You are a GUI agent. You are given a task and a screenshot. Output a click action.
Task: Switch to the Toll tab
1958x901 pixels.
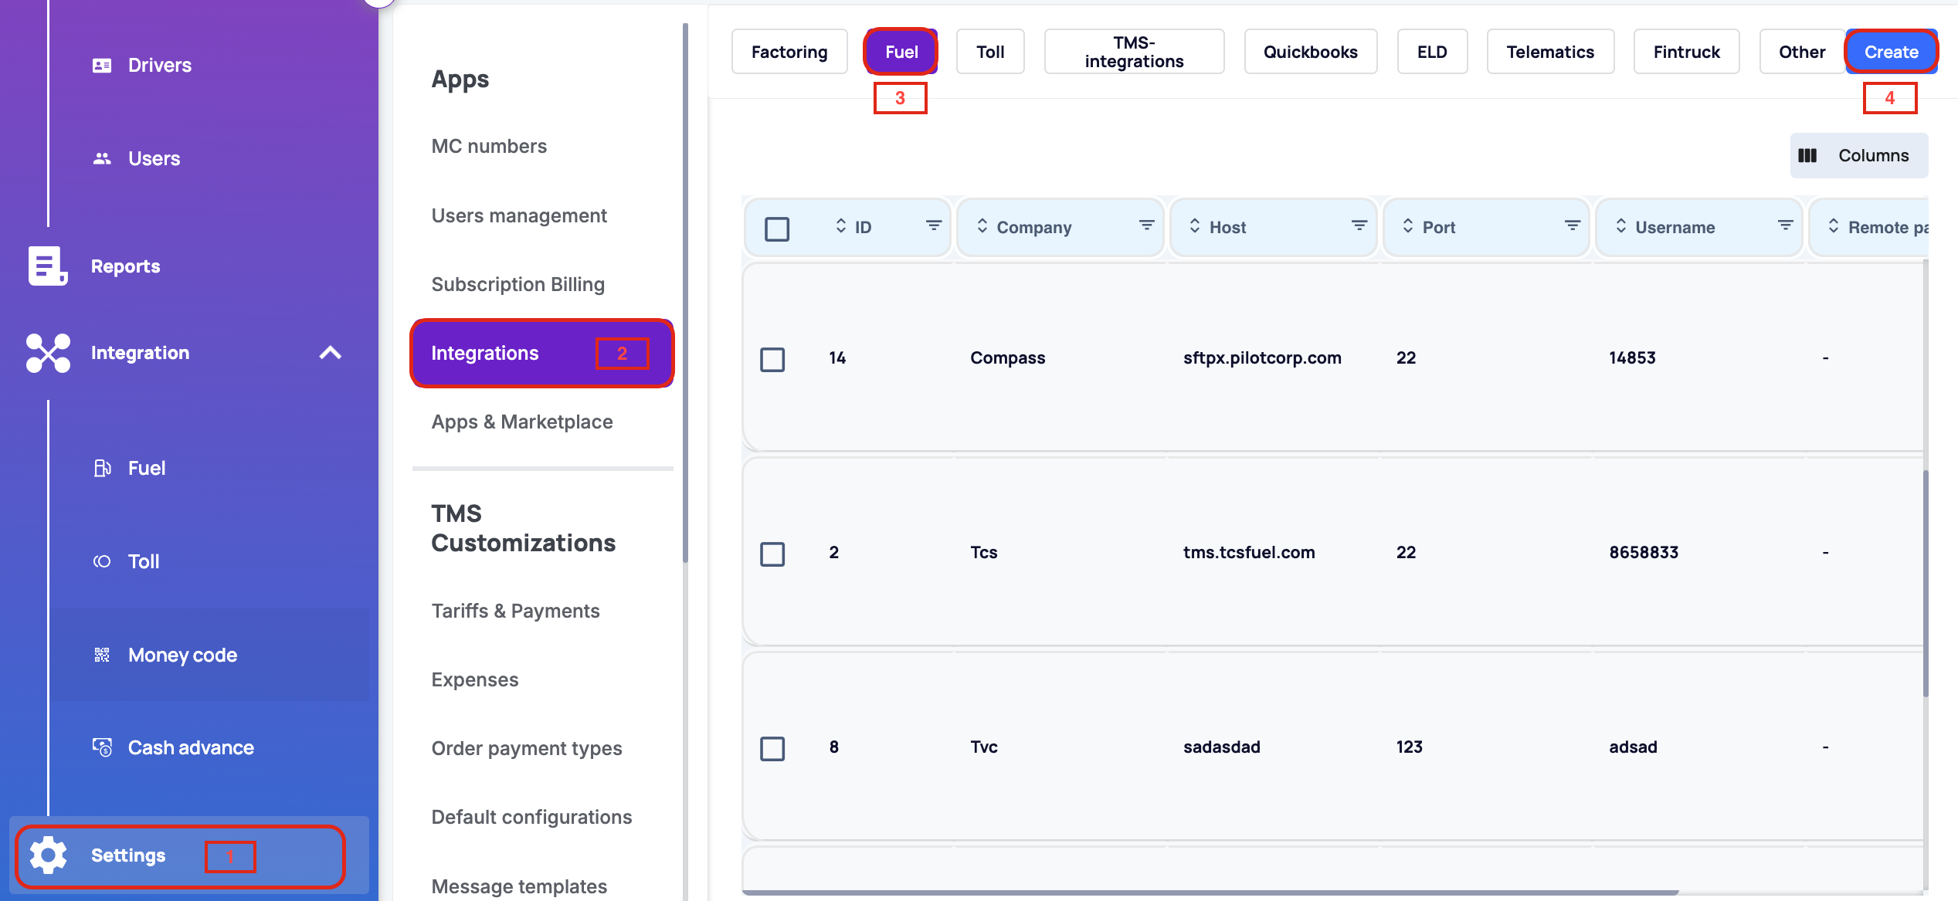(x=990, y=52)
